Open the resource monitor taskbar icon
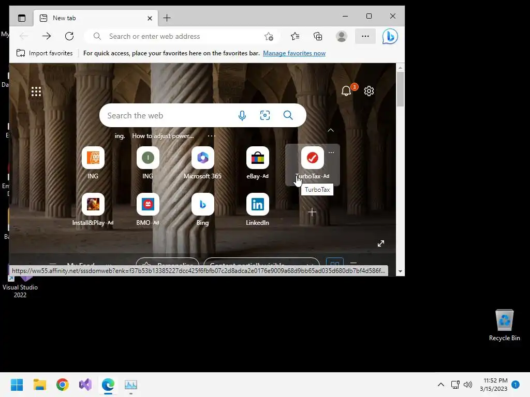This screenshot has height=397, width=530. coord(131,385)
